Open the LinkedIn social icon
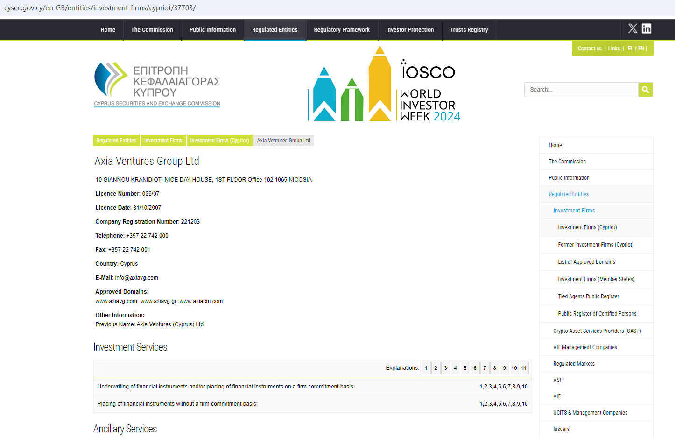This screenshot has height=437, width=675. pos(647,28)
